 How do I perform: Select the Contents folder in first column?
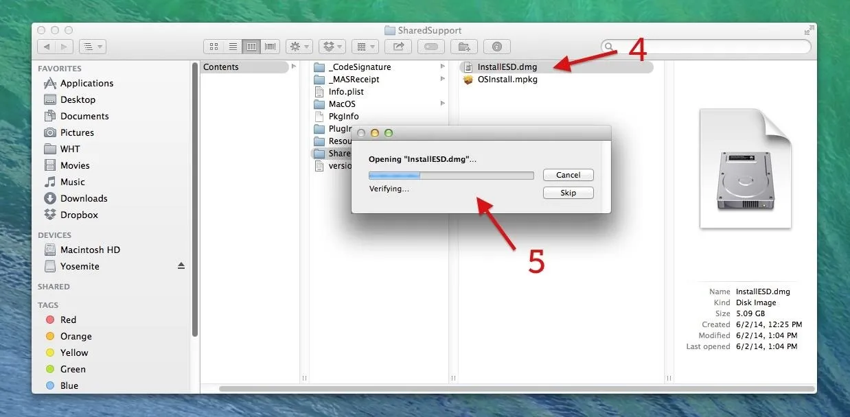[245, 67]
